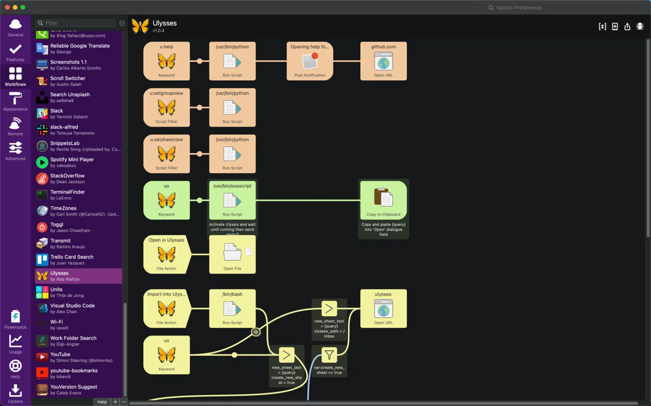This screenshot has width=651, height=406.
Task: Click the add icon in the workflow header
Action: tap(615, 27)
